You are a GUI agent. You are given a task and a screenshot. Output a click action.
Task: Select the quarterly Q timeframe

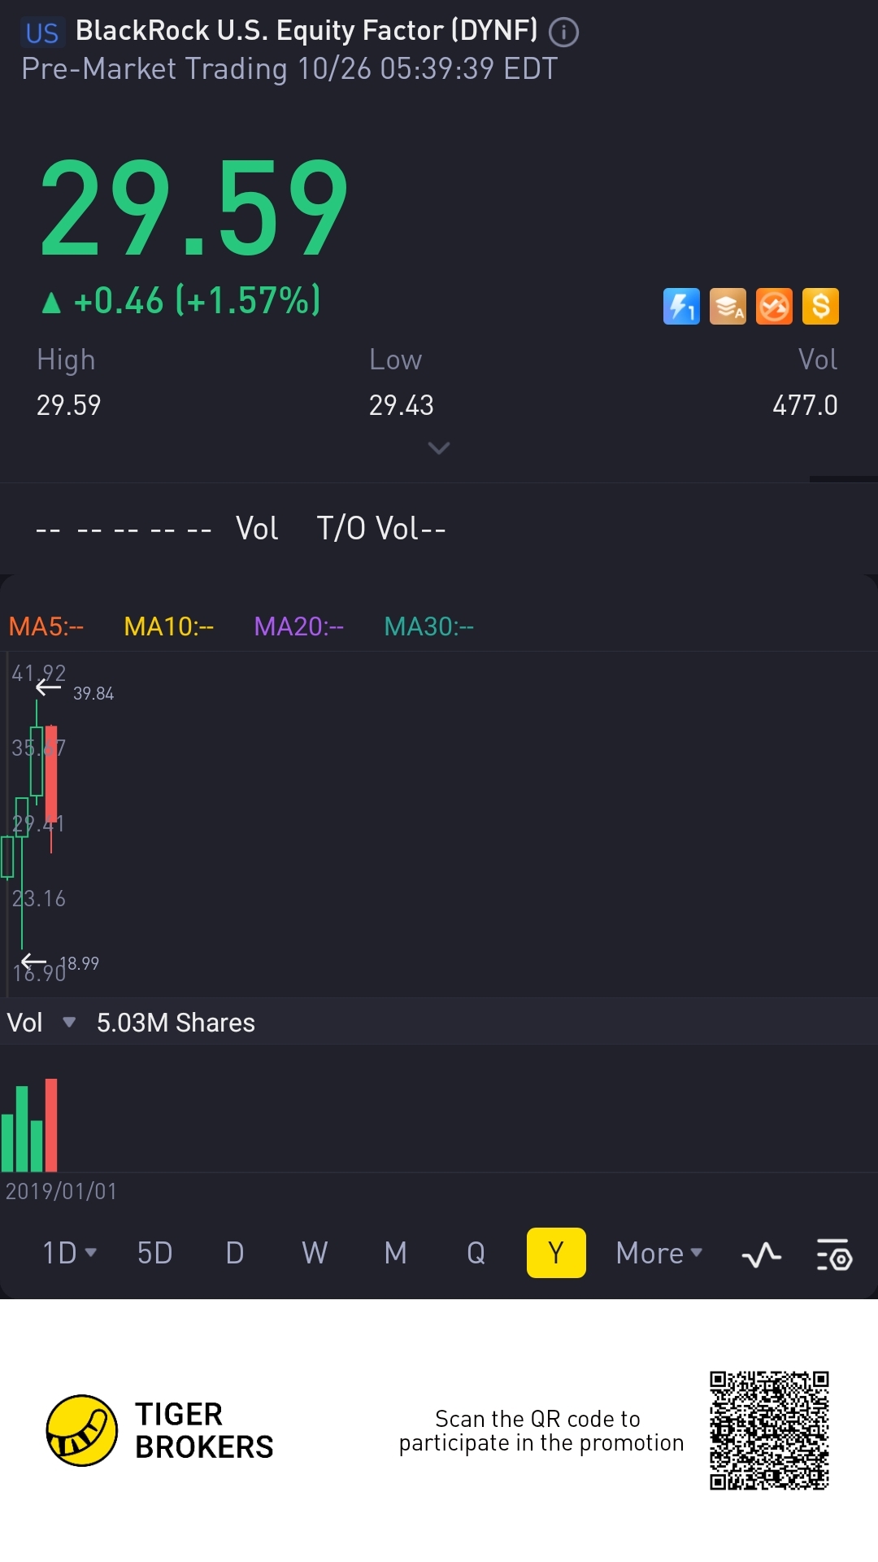coord(476,1253)
